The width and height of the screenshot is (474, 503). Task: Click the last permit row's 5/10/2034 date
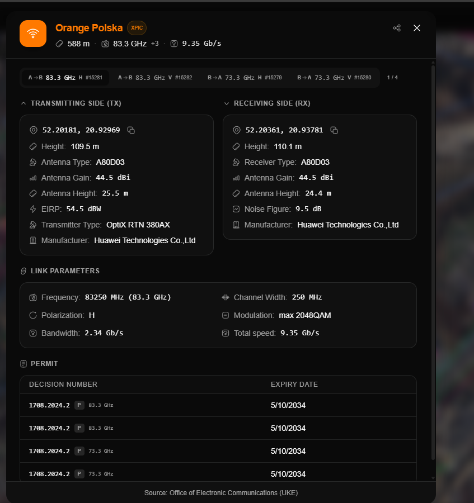pos(288,474)
